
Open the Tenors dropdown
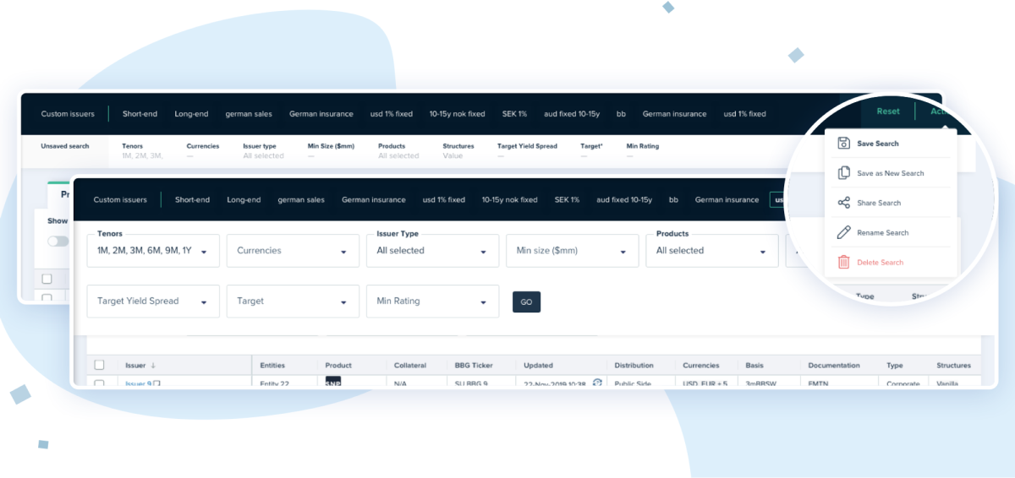click(153, 251)
